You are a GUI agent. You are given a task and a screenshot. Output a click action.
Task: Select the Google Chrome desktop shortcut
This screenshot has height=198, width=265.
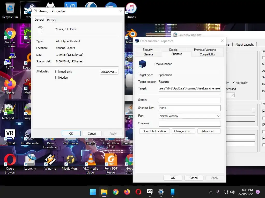pos(10,38)
